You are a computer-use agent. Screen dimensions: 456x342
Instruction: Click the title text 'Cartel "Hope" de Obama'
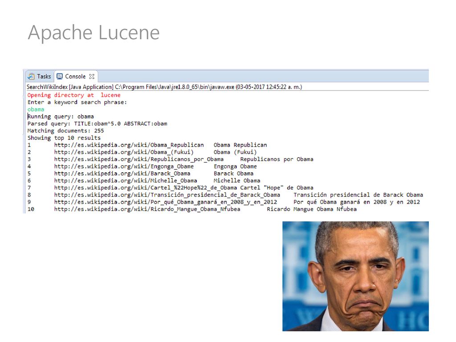click(x=277, y=188)
